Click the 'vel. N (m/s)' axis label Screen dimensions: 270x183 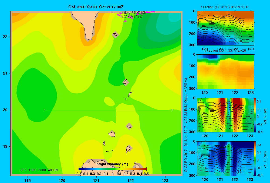pos(265,116)
